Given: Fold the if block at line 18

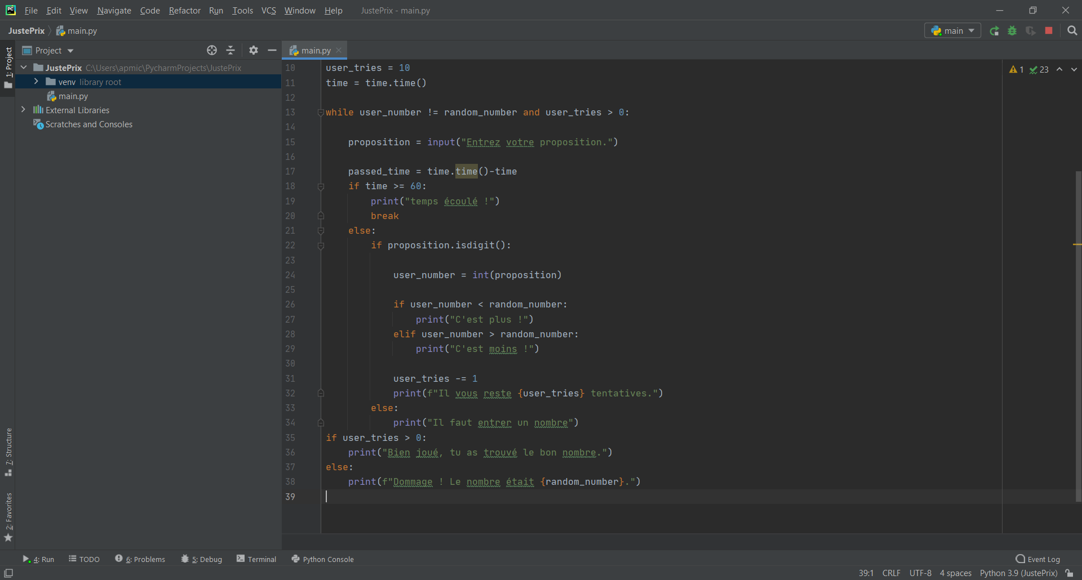Looking at the screenshot, I should 321,186.
